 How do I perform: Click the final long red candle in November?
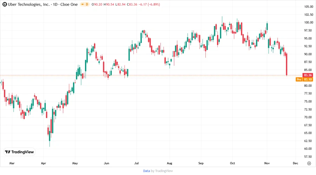287,64
